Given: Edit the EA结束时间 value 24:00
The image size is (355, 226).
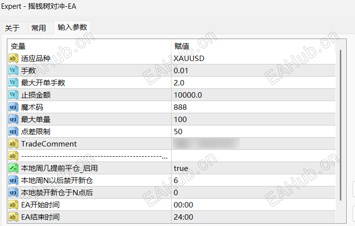Looking at the screenshot, I should click(183, 217).
